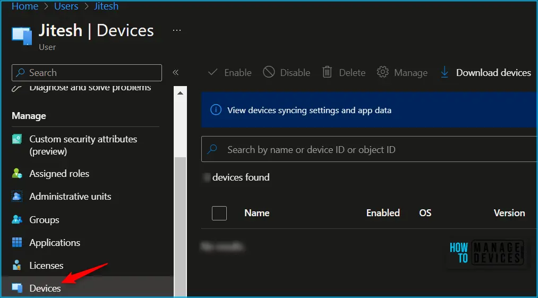The image size is (538, 298).
Task: Click the Groups icon
Action: (x=17, y=219)
